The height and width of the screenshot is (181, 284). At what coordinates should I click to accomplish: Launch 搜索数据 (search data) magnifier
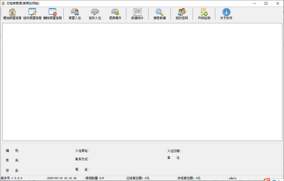pos(160,14)
